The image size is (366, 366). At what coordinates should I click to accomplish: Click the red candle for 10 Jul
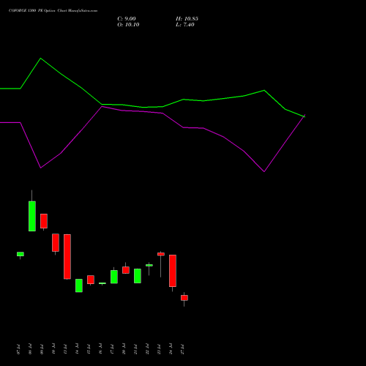[x=56, y=242]
